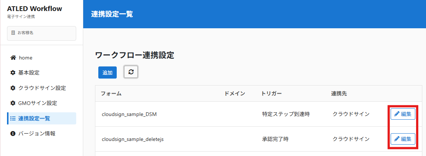The width and height of the screenshot is (426, 156).
Task: Click the ATLED Workflow title
Action: [35, 9]
